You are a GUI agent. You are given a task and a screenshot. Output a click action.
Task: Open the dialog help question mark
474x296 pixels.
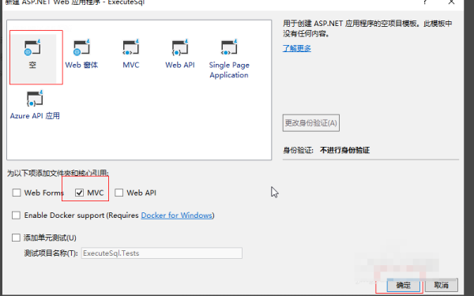425,2
